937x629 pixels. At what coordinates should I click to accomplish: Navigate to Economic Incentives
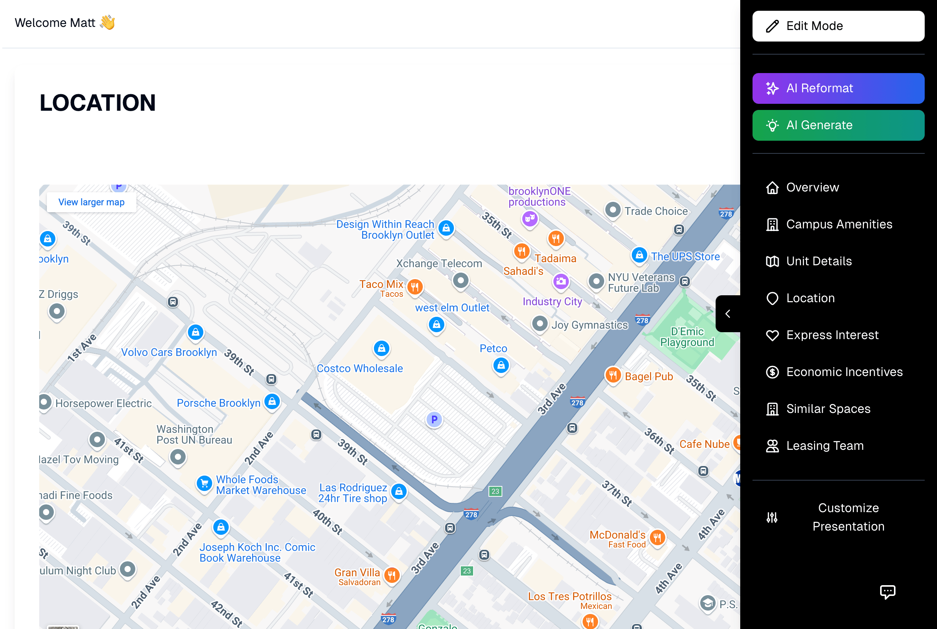coord(838,372)
